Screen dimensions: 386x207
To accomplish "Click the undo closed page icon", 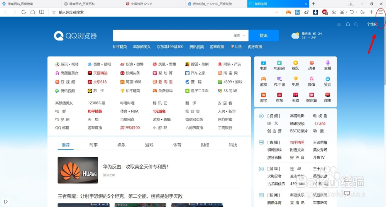I will tap(352, 12).
